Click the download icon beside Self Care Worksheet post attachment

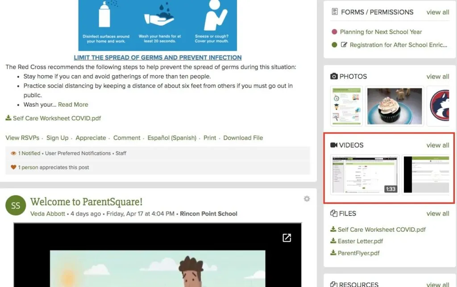click(x=8, y=118)
